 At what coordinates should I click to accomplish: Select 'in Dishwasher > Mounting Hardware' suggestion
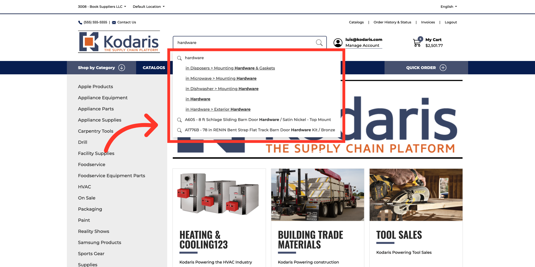click(222, 89)
